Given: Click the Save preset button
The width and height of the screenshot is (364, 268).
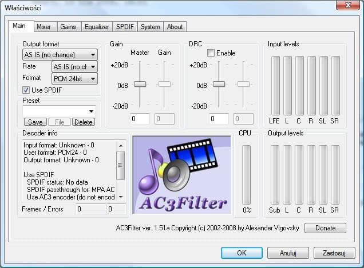Looking at the screenshot, I should [x=35, y=122].
